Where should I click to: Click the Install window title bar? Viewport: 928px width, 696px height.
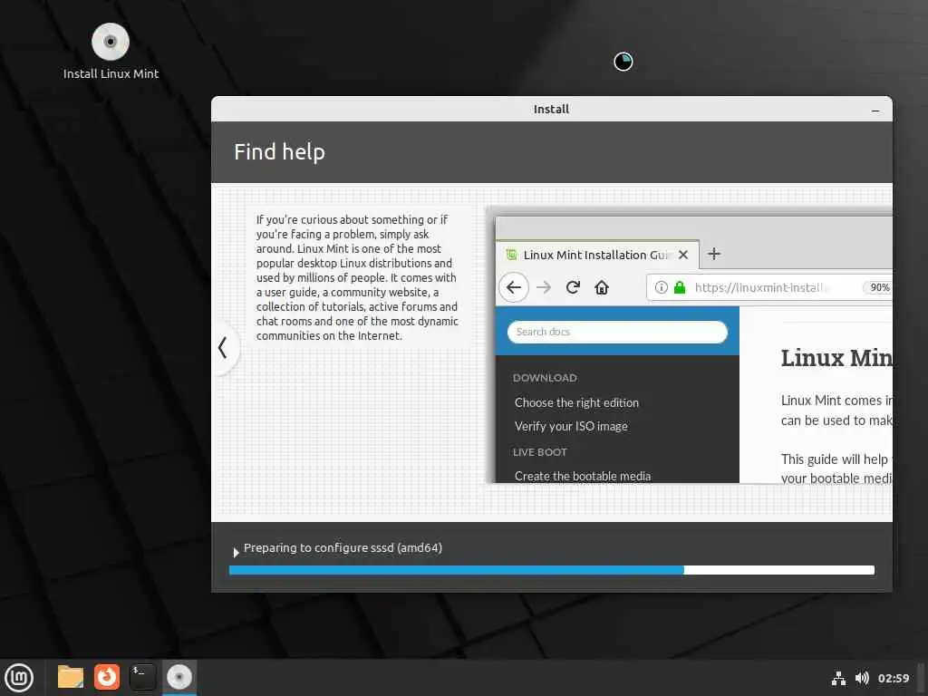[x=552, y=110]
